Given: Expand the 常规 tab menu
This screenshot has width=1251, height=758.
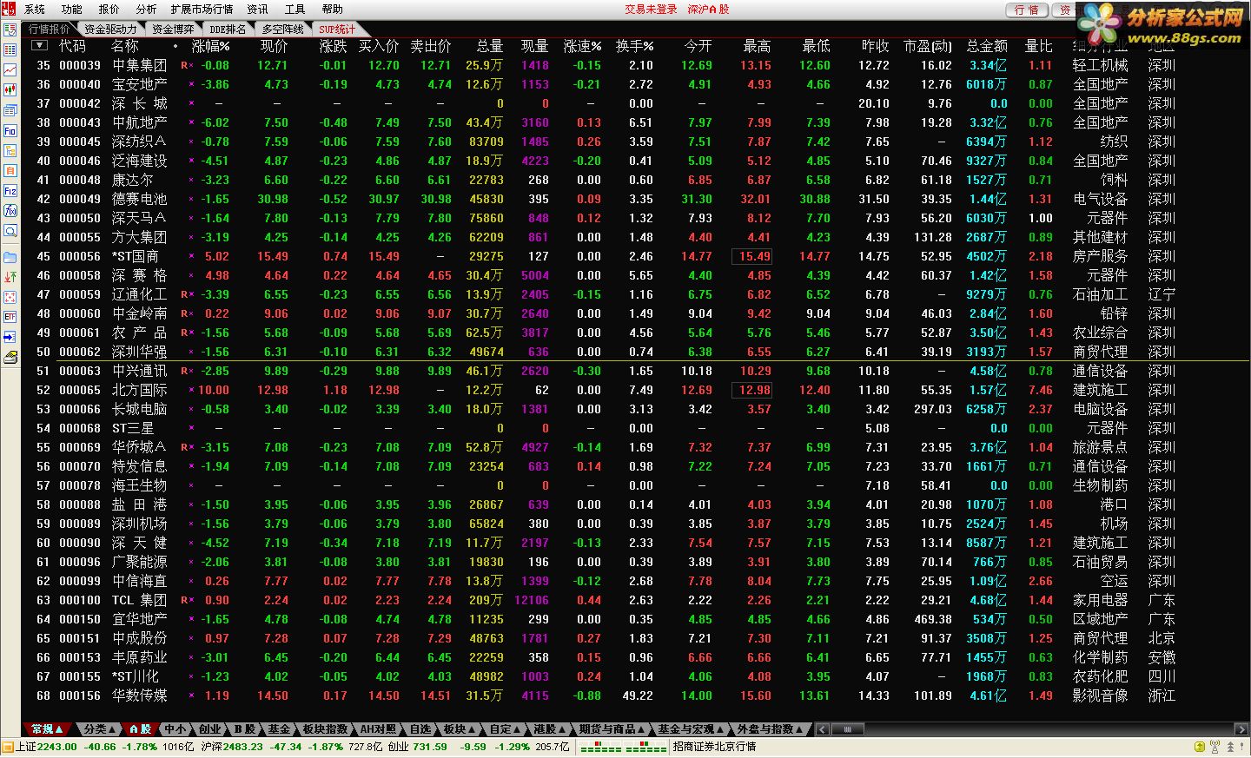Looking at the screenshot, I should [x=47, y=729].
